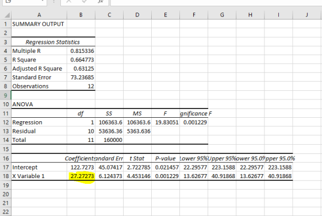
Task: Select the Residual SS value 53636.36
Action: (109, 131)
